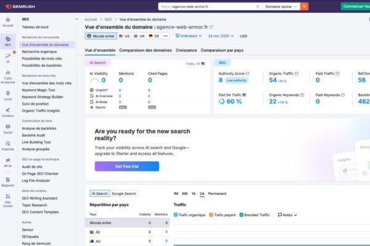
Task: Open external link icon next to agence-web-armor.fr
Action: 211,27
